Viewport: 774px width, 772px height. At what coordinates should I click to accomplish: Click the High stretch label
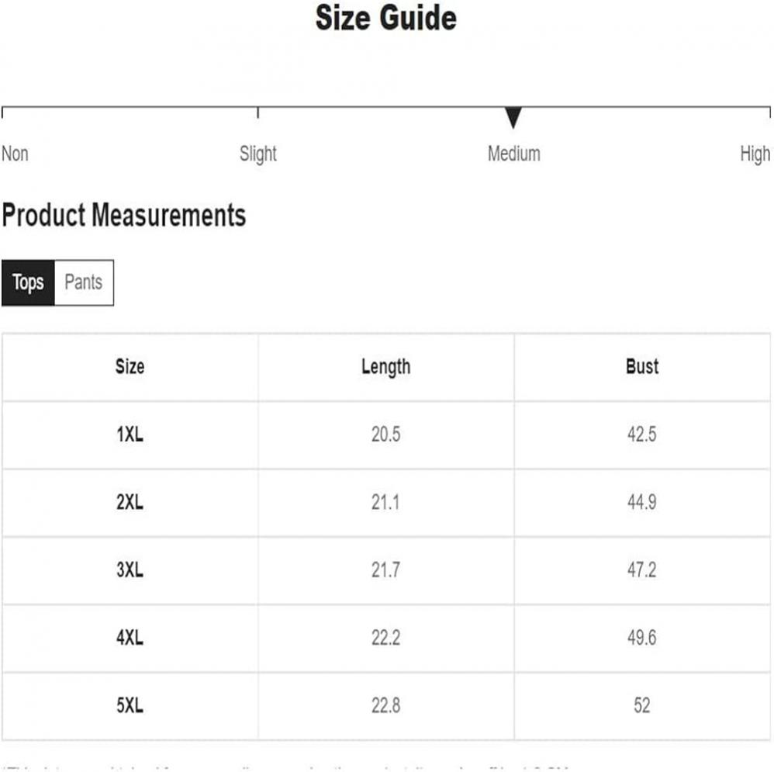coord(755,154)
